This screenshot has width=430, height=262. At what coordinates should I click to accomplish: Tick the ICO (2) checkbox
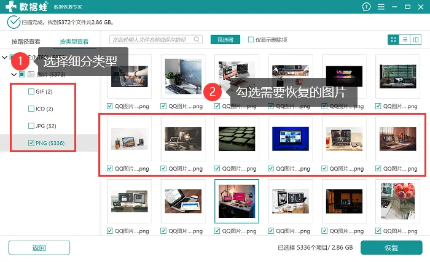tap(31, 109)
